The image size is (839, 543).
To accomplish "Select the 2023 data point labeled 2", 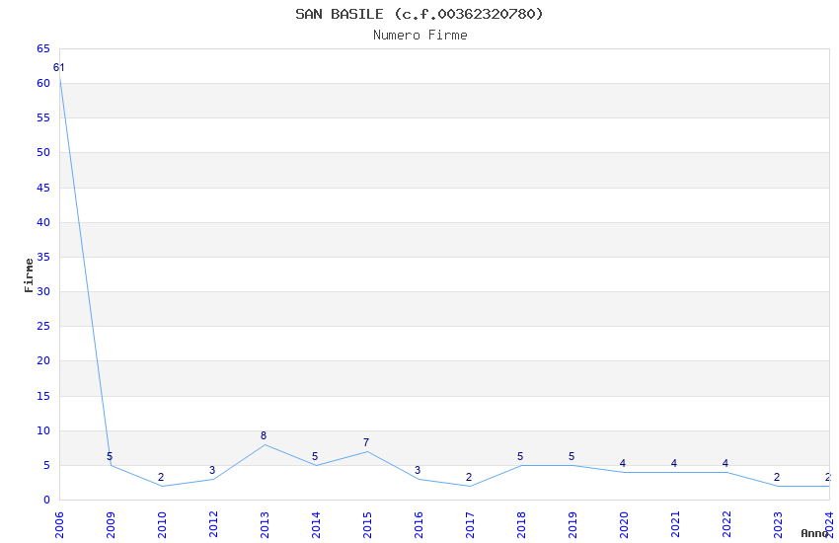I will (777, 477).
